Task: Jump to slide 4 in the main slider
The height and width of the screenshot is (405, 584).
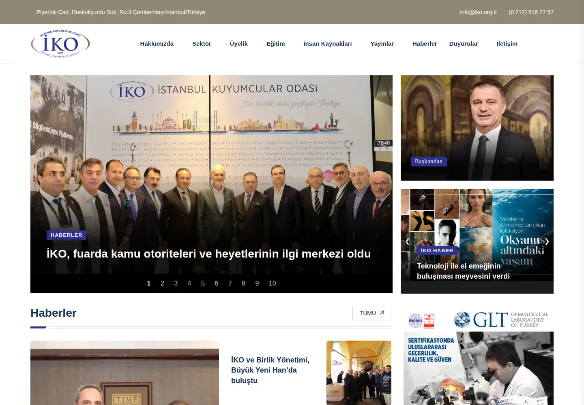Action: 189,283
